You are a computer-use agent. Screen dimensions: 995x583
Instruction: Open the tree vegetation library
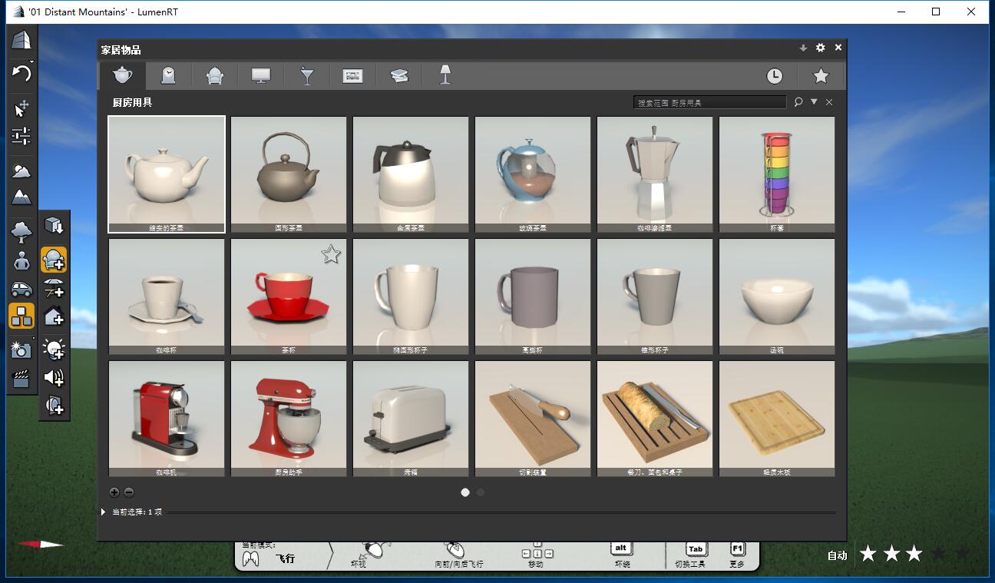click(21, 230)
